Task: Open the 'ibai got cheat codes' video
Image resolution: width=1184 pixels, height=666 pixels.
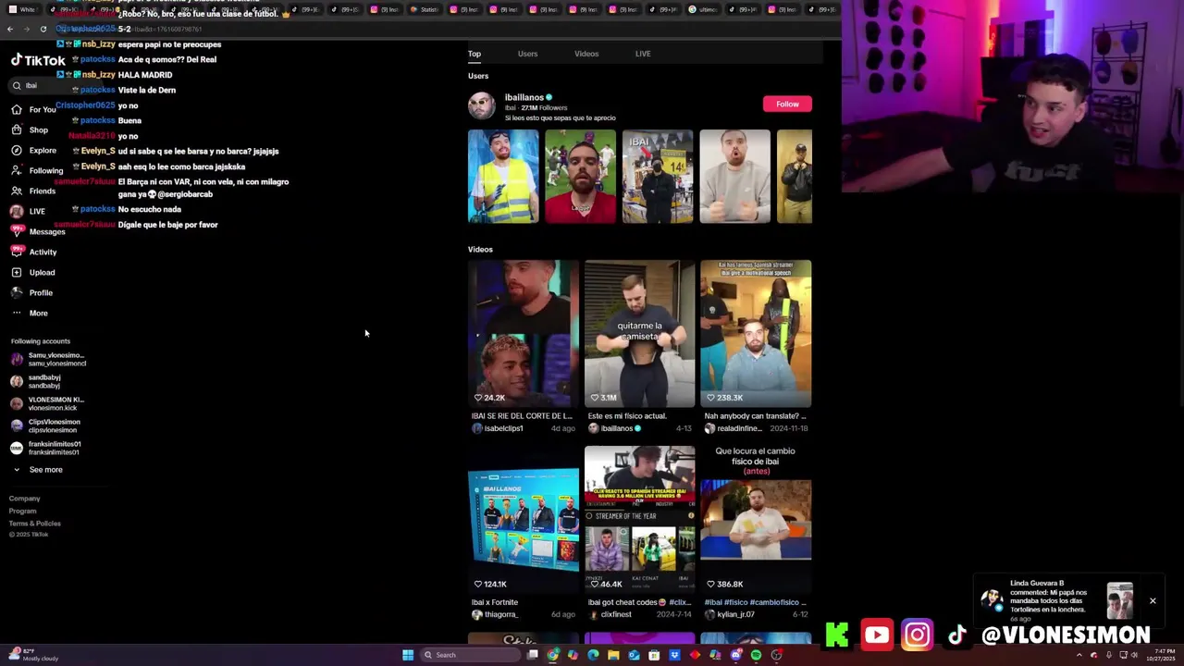Action: coord(639,520)
